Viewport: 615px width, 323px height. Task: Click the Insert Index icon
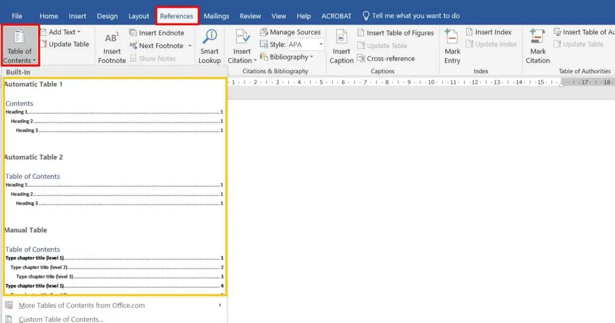[469, 32]
